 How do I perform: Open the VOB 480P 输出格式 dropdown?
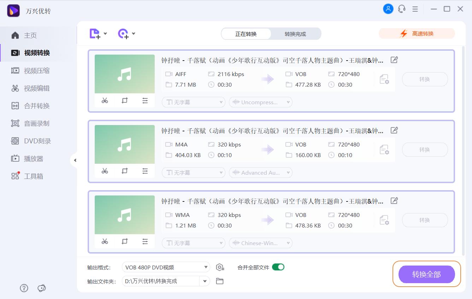pos(166,267)
